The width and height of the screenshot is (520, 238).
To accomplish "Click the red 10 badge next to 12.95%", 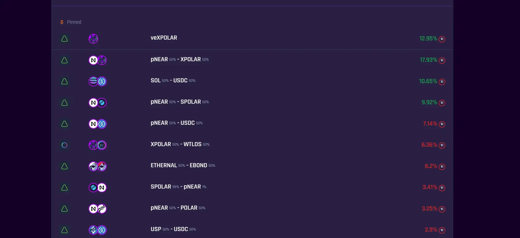I will pyautogui.click(x=442, y=39).
